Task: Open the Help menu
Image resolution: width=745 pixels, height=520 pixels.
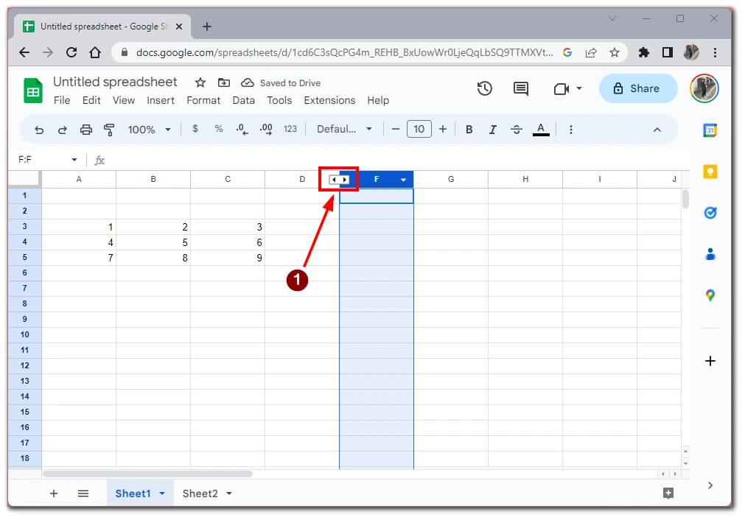Action: (x=378, y=100)
